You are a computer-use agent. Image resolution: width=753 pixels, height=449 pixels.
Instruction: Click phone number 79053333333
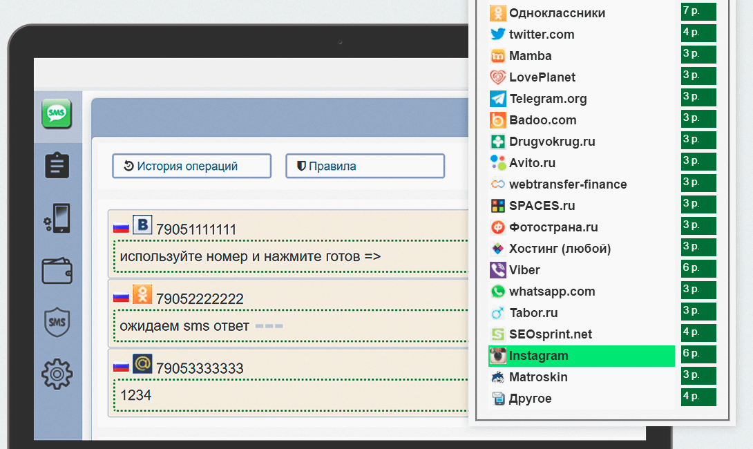[x=200, y=368]
